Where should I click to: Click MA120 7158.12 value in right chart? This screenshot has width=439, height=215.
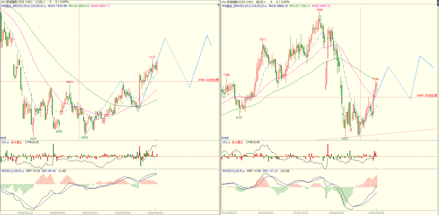pos(300,6)
